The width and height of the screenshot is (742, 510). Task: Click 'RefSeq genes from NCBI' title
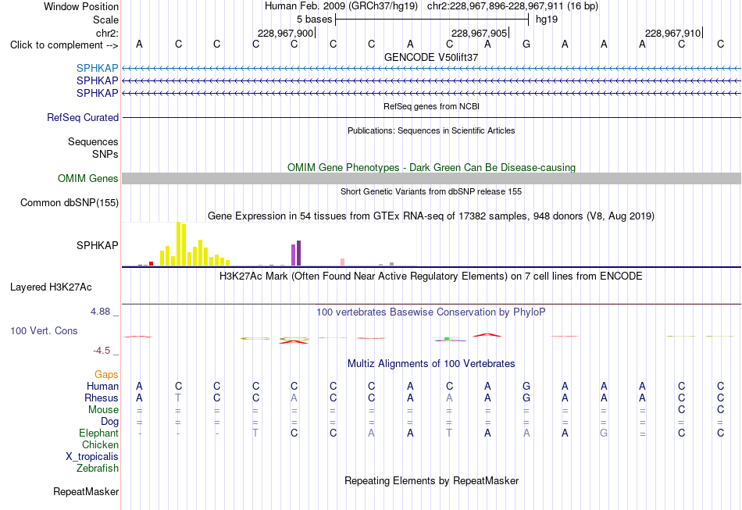[x=431, y=106]
